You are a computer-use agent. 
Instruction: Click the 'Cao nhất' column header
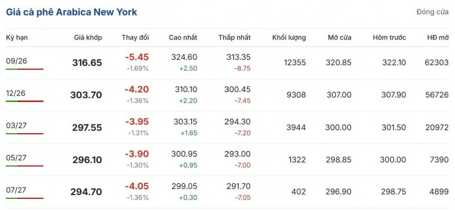[x=183, y=37]
